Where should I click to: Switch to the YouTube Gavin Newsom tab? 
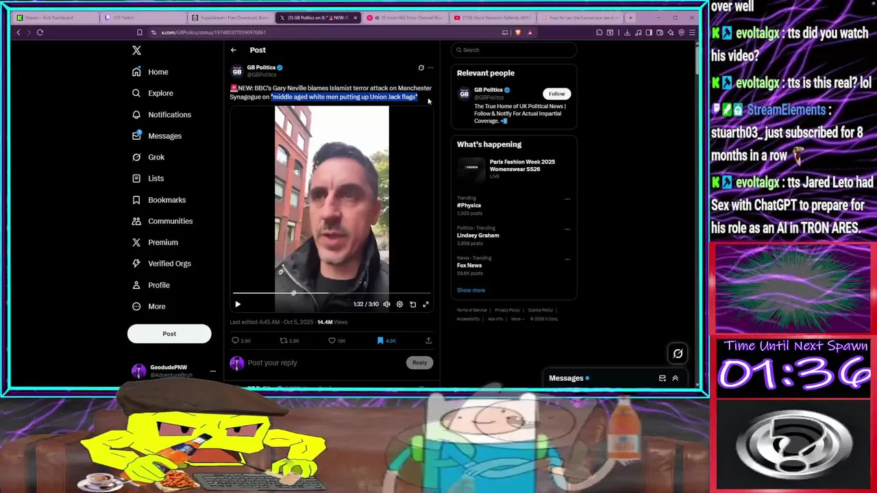[492, 18]
